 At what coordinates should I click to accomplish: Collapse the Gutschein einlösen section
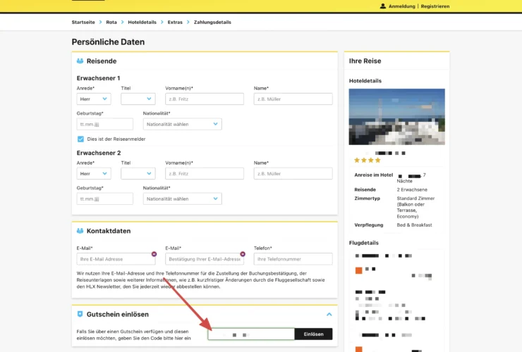[x=328, y=314]
